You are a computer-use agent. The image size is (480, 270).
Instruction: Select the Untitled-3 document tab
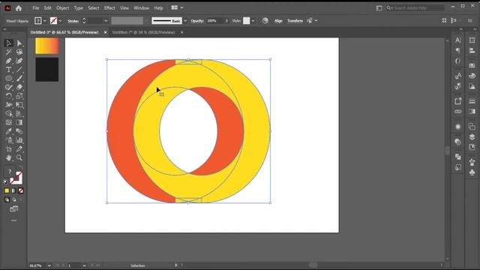(x=64, y=32)
